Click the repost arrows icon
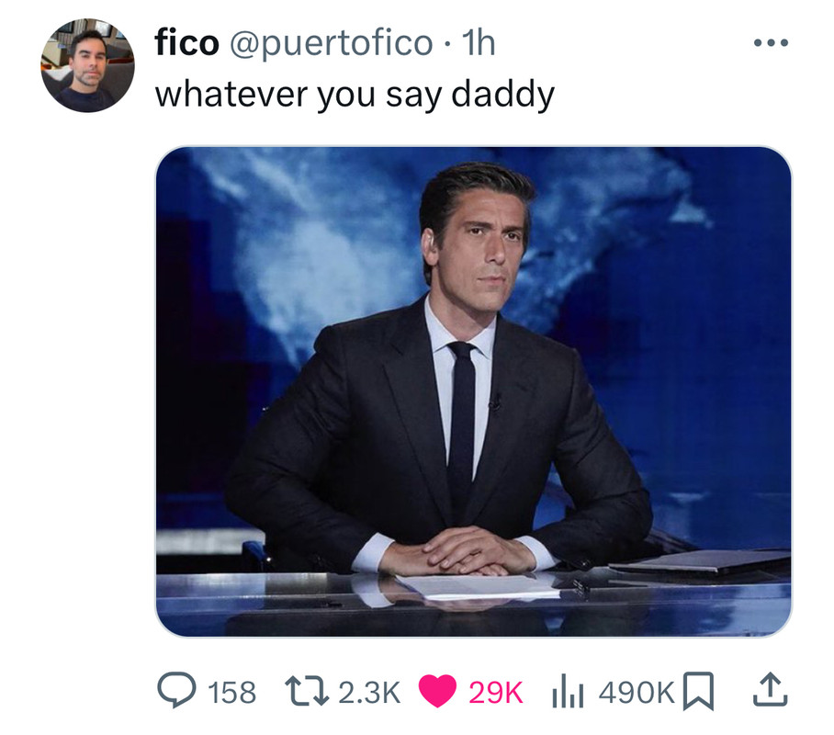 point(306,691)
